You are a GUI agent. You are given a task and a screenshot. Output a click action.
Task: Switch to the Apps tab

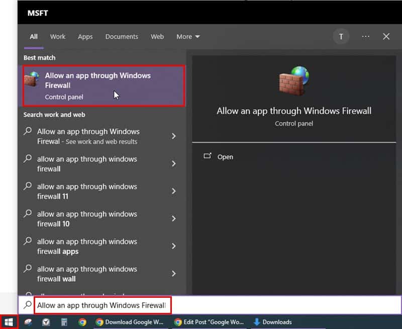click(85, 37)
